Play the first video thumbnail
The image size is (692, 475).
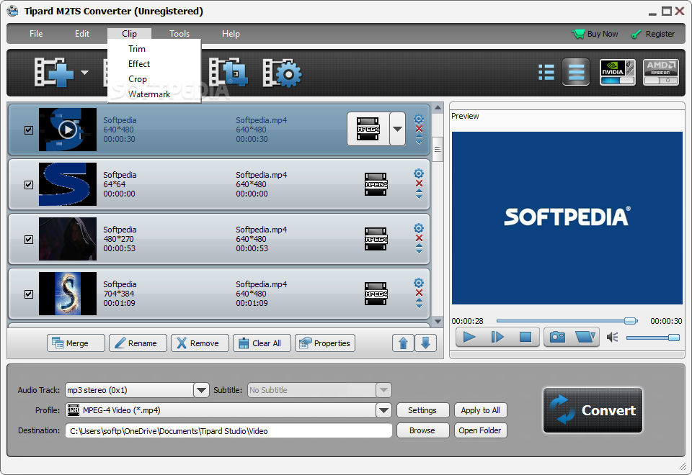(68, 130)
